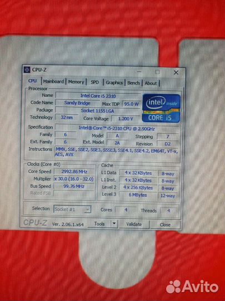Click the Max TDP 95.0 W value

131,104
